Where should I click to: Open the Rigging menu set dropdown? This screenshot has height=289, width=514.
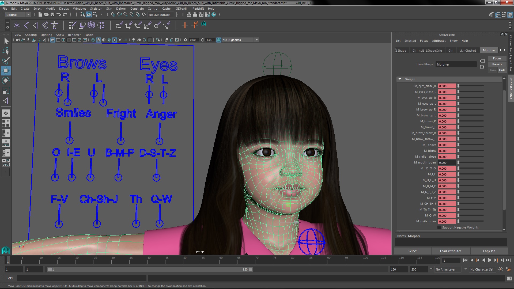[18, 15]
